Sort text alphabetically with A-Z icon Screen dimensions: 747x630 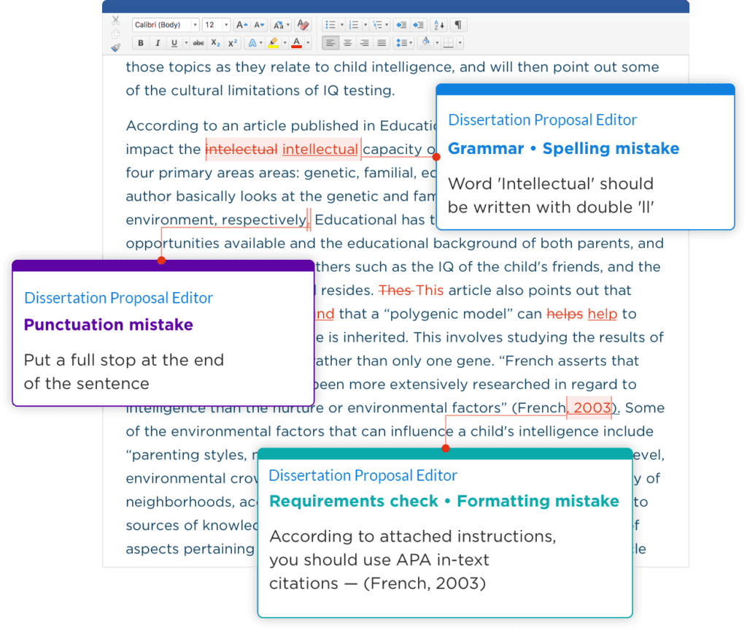point(438,25)
